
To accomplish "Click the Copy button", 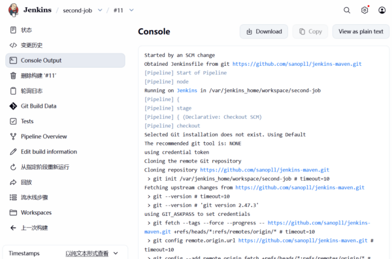I will (310, 31).
